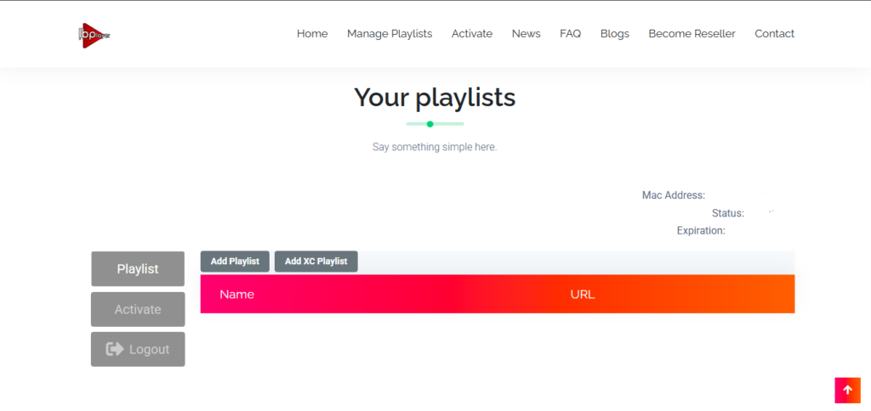Open the News page
The image size is (871, 411).
point(526,34)
